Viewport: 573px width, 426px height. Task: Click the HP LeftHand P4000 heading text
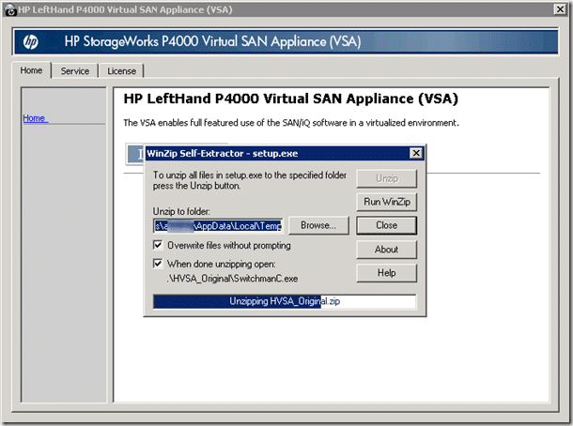(x=290, y=99)
